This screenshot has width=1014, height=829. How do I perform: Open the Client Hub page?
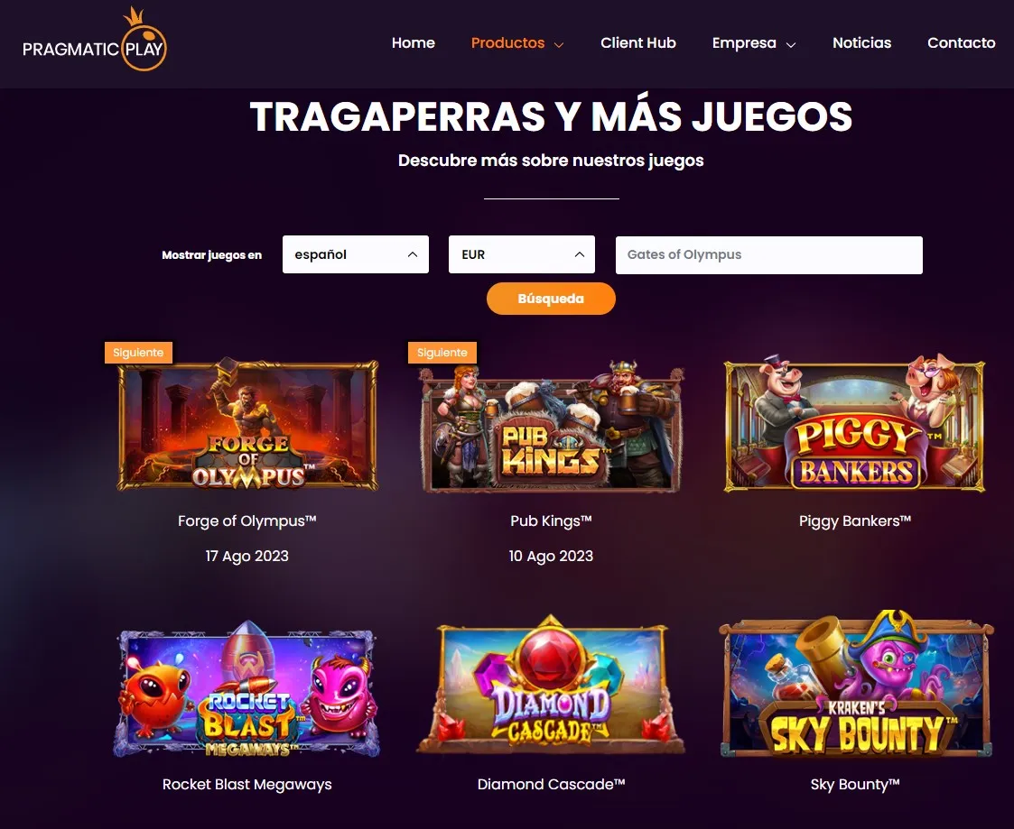(638, 43)
